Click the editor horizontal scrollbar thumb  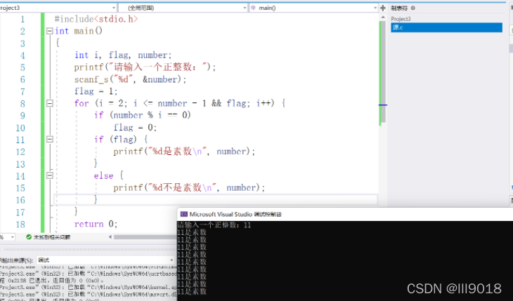(145, 237)
